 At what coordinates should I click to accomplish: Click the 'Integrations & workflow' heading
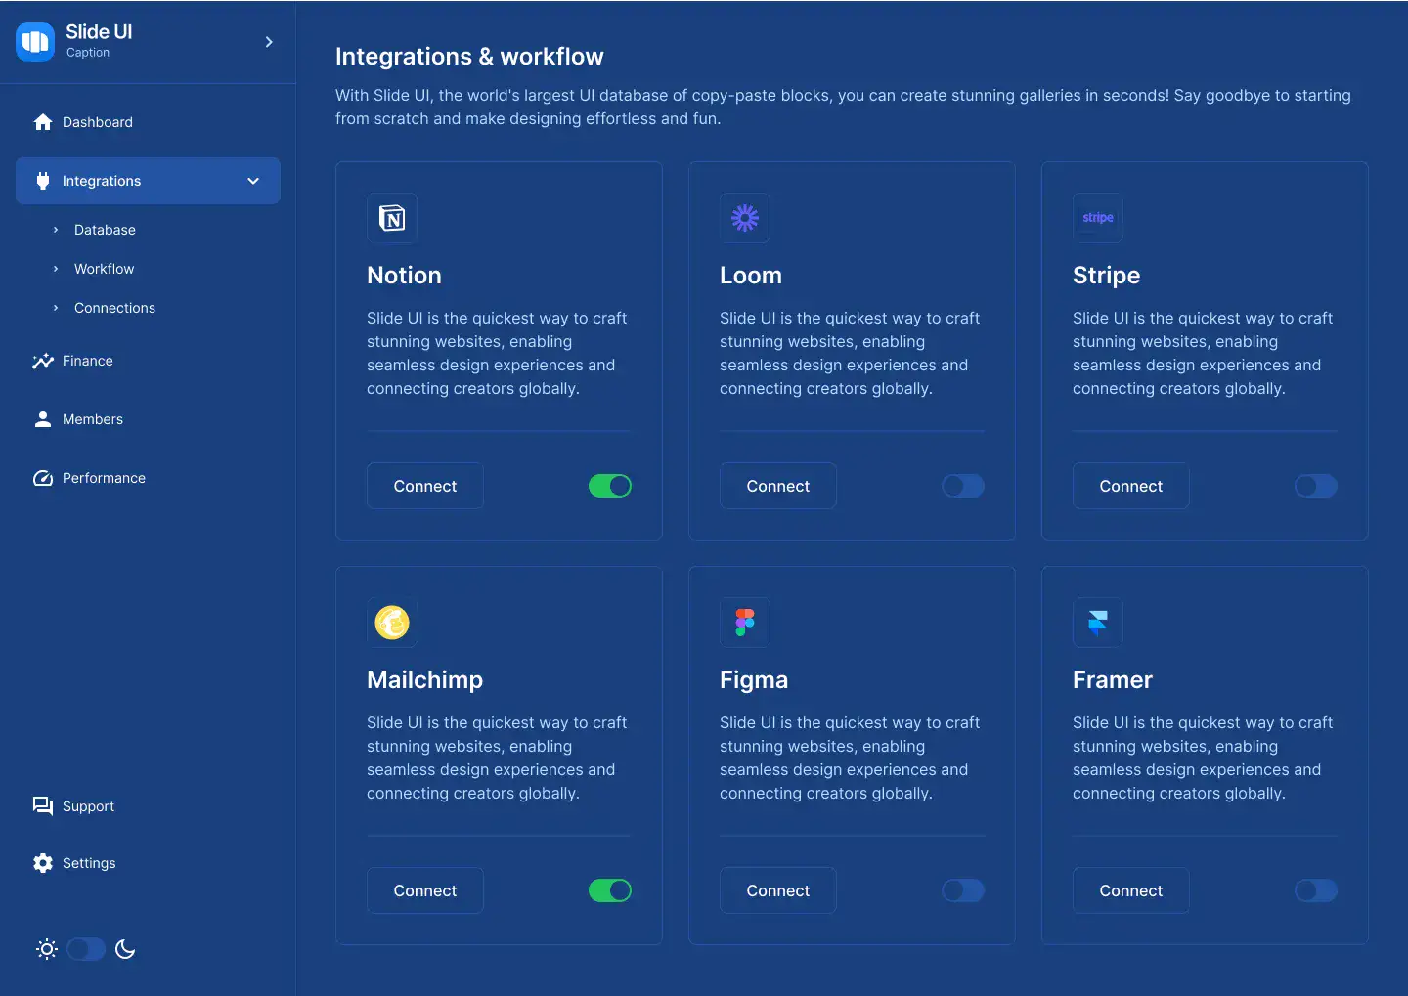(469, 57)
